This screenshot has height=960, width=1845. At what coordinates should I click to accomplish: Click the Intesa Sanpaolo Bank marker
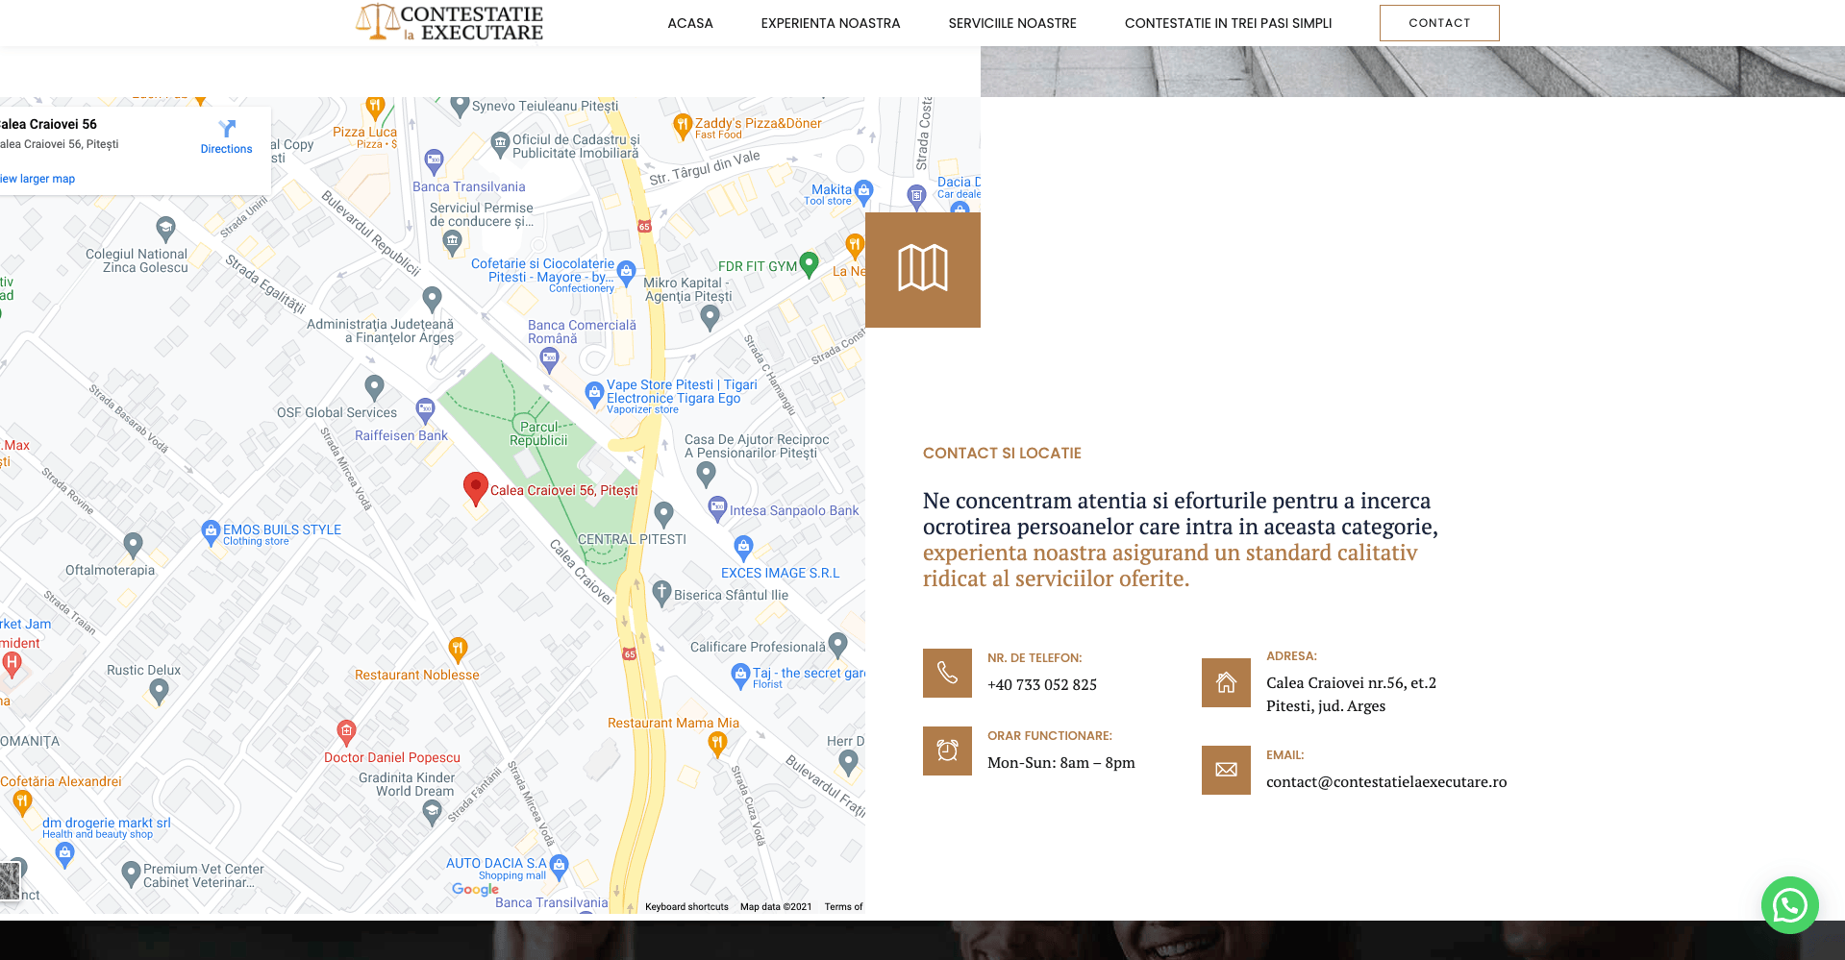click(x=717, y=508)
